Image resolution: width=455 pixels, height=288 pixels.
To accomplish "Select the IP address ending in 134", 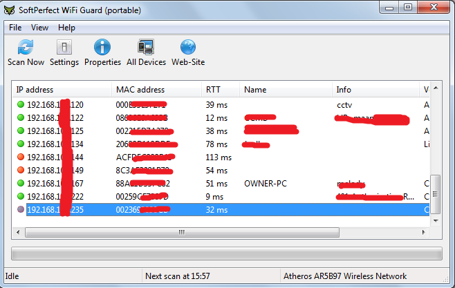I will click(x=55, y=144).
